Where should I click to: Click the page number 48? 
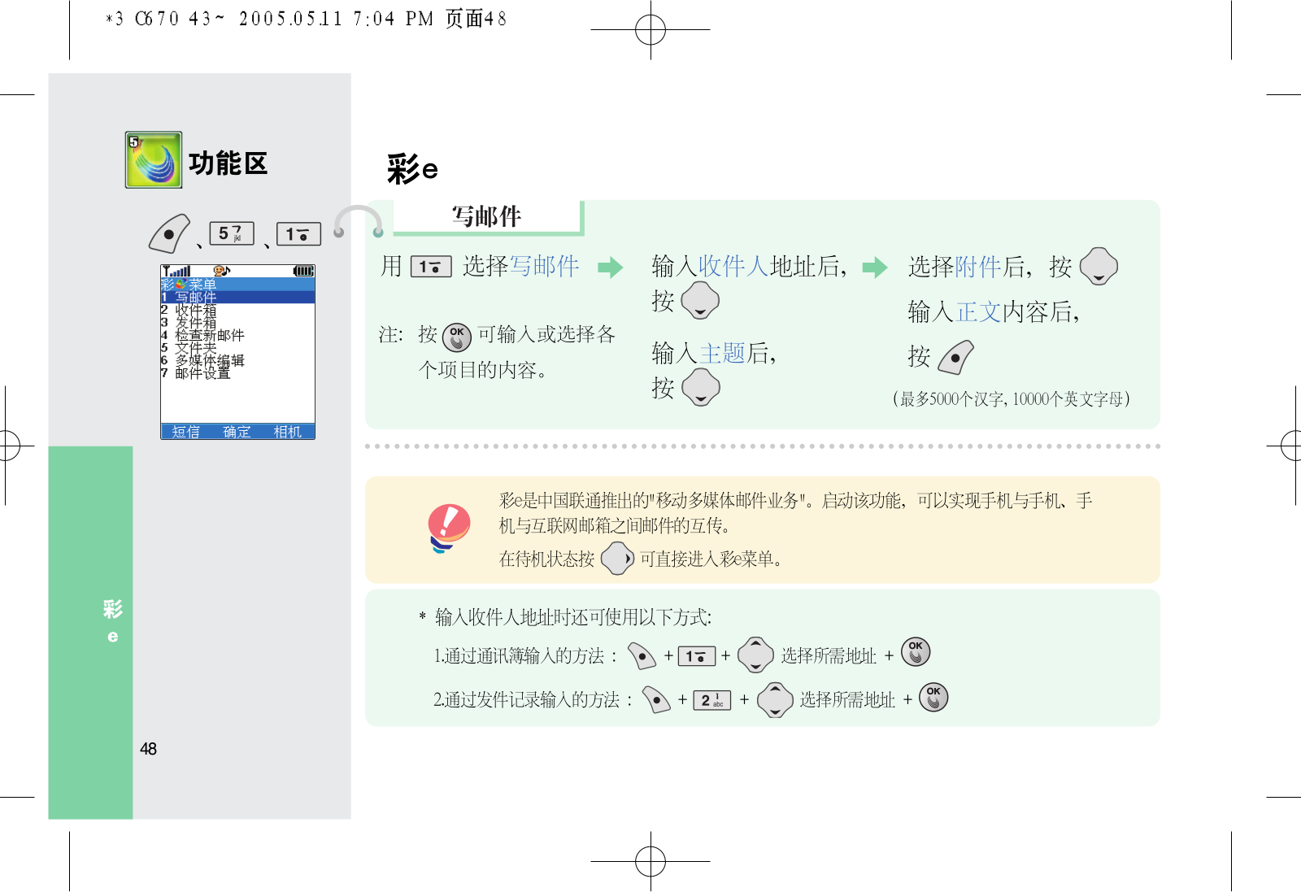point(148,749)
